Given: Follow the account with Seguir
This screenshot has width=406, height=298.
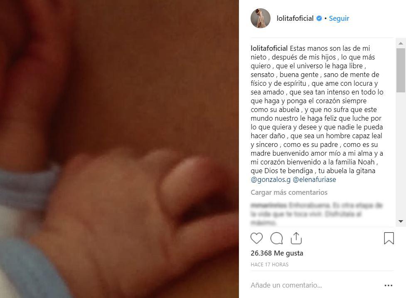Looking at the screenshot, I should (x=339, y=18).
